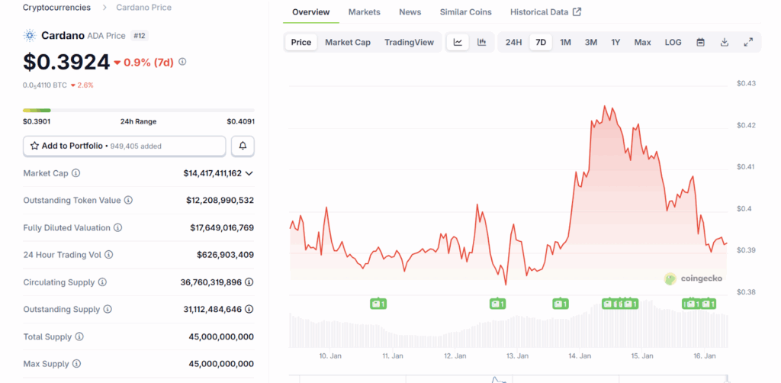The height and width of the screenshot is (383, 781).
Task: Click Add to Portfolio button
Action: tap(124, 146)
